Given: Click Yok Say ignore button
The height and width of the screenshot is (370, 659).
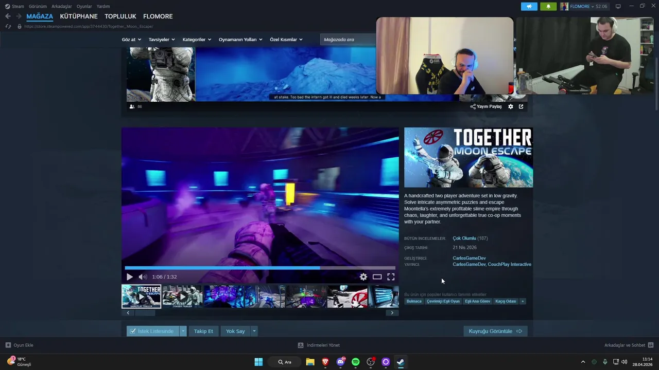Looking at the screenshot, I should pos(235,331).
